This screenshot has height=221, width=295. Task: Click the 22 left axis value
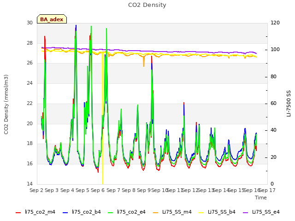pyautogui.click(x=29, y=103)
